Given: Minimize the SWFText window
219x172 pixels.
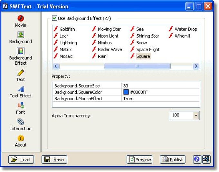Looking at the screenshot, I should pyautogui.click(x=189, y=6).
